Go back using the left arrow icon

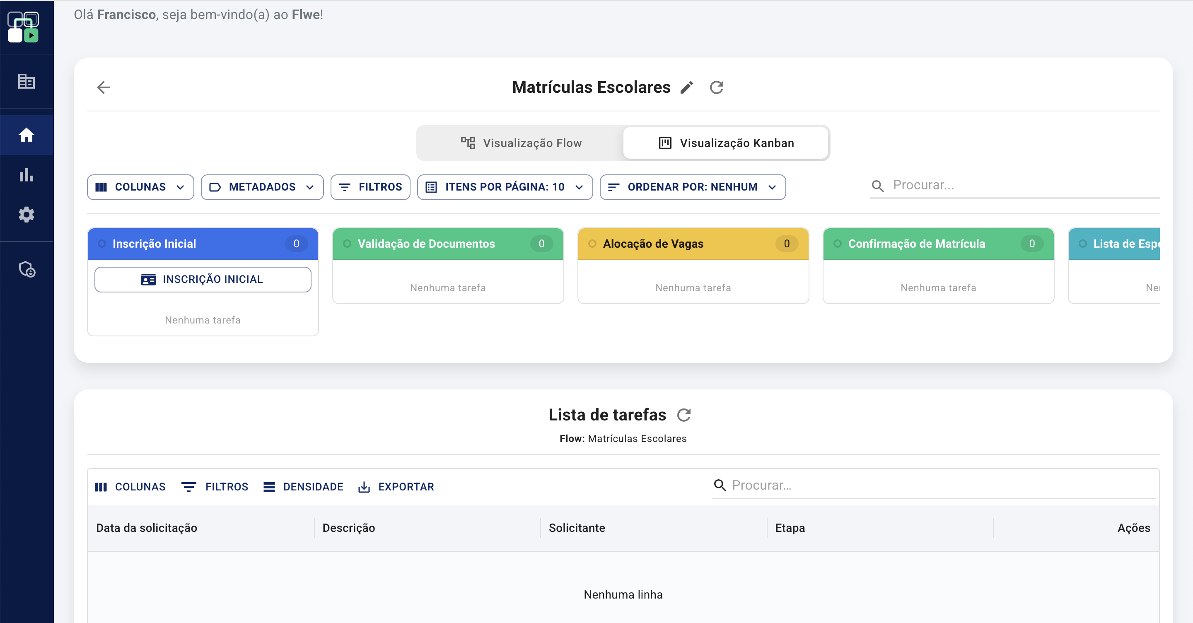click(103, 87)
